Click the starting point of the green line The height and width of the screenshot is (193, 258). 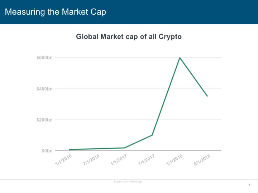click(x=69, y=150)
